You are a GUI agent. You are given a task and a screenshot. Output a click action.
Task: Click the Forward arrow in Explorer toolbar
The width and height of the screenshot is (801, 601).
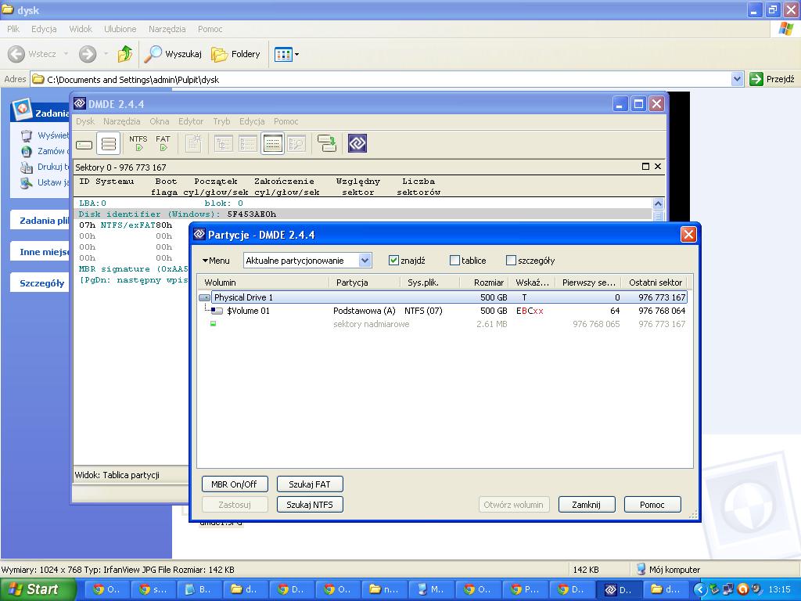(88, 54)
